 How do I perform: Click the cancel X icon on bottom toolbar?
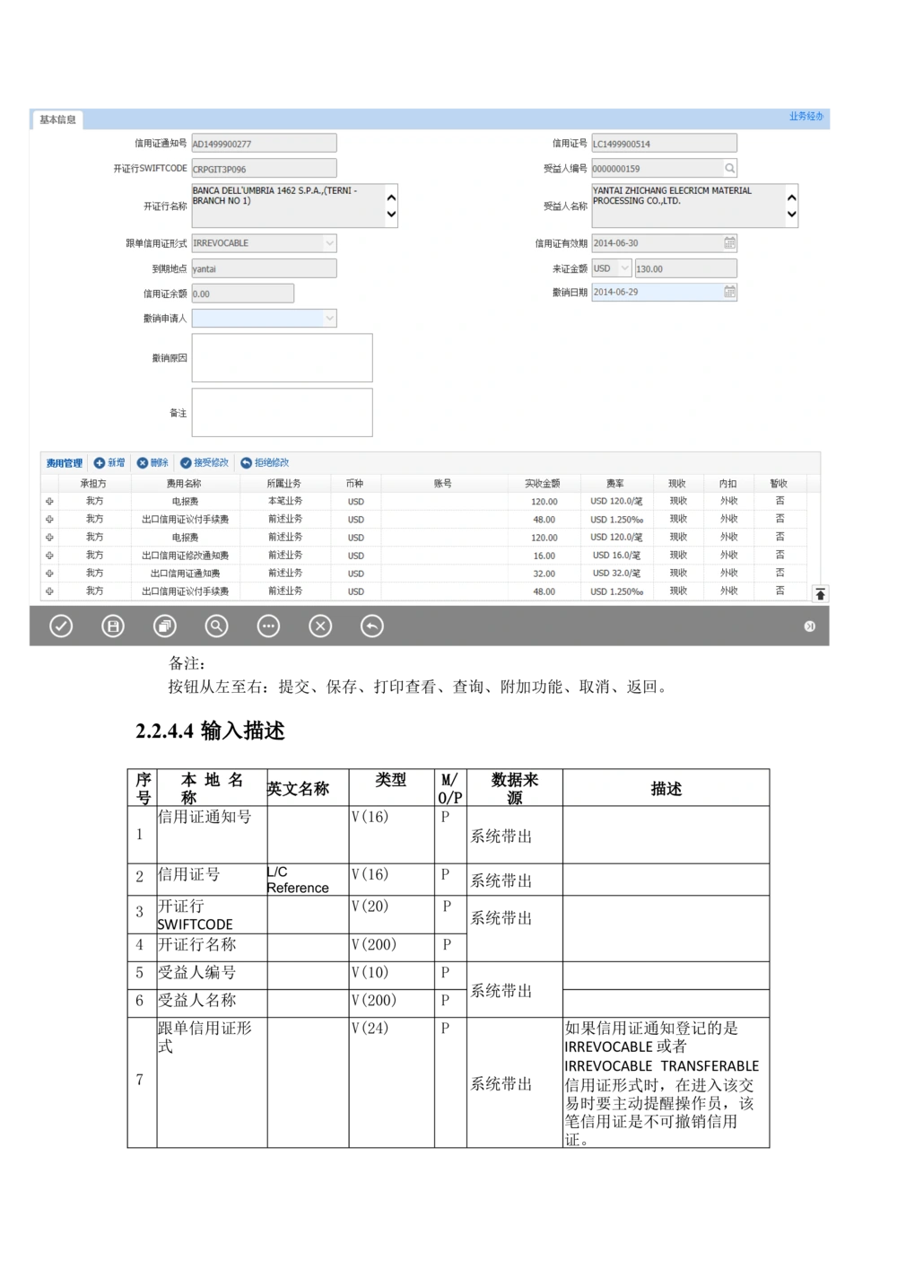pyautogui.click(x=320, y=626)
